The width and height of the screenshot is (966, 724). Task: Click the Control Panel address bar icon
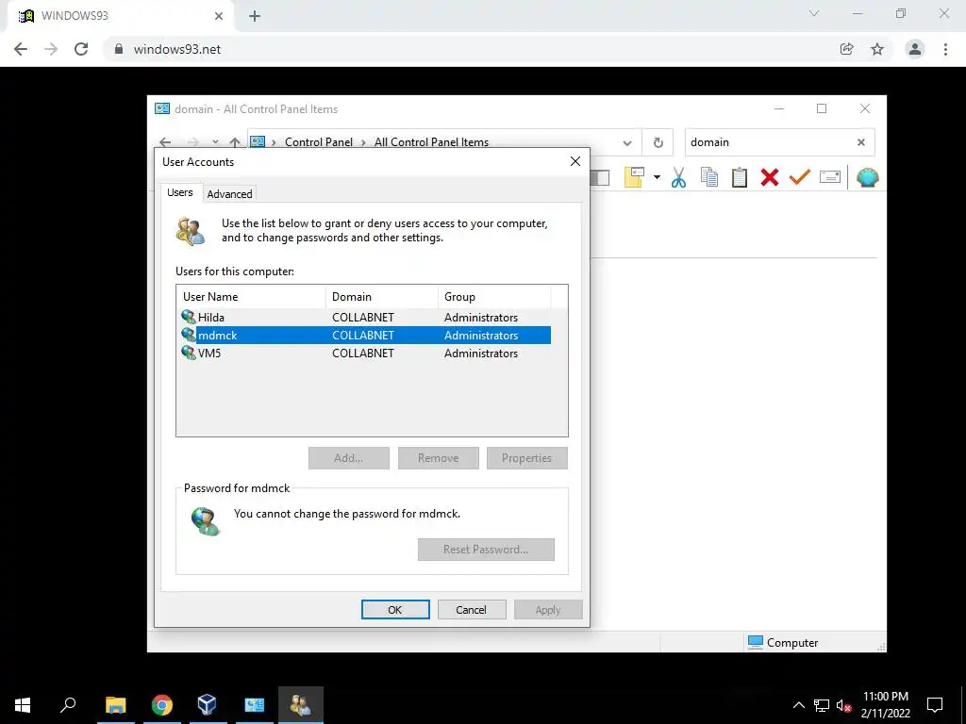(258, 141)
